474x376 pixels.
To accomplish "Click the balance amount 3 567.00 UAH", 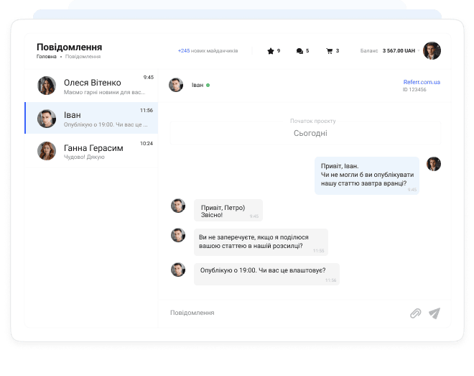I will [399, 51].
